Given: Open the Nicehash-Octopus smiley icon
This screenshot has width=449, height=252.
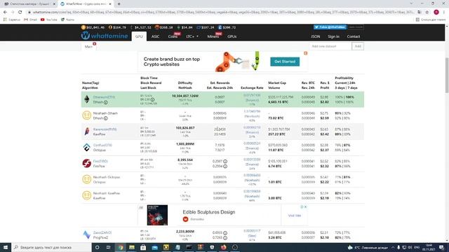Looking at the screenshot, I should click(87, 179).
